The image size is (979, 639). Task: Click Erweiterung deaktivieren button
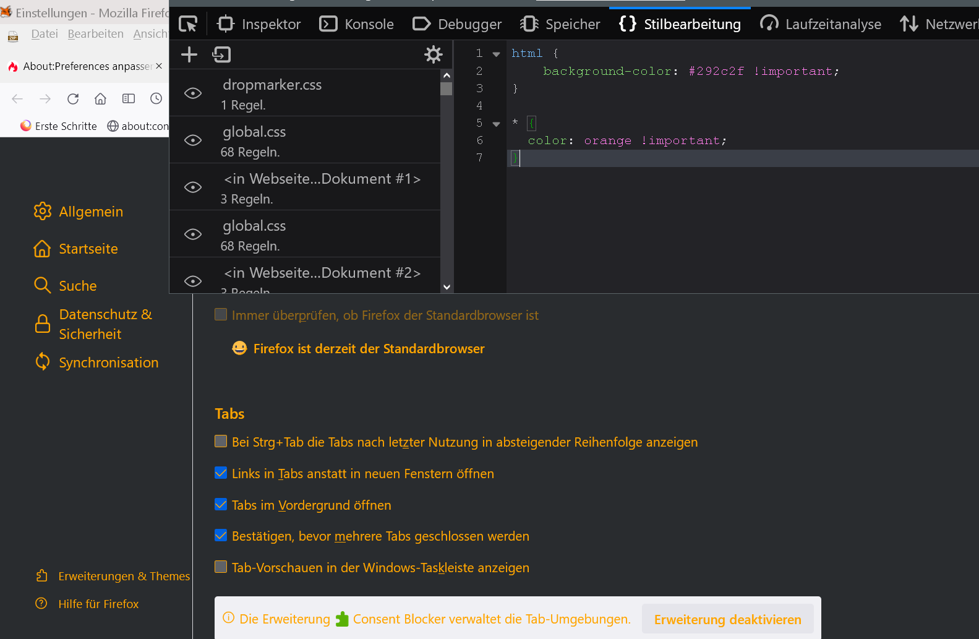(727, 619)
